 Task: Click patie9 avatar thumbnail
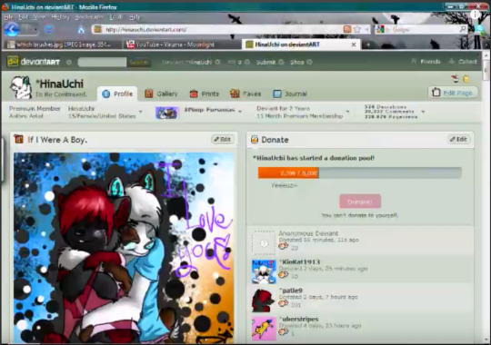264,300
